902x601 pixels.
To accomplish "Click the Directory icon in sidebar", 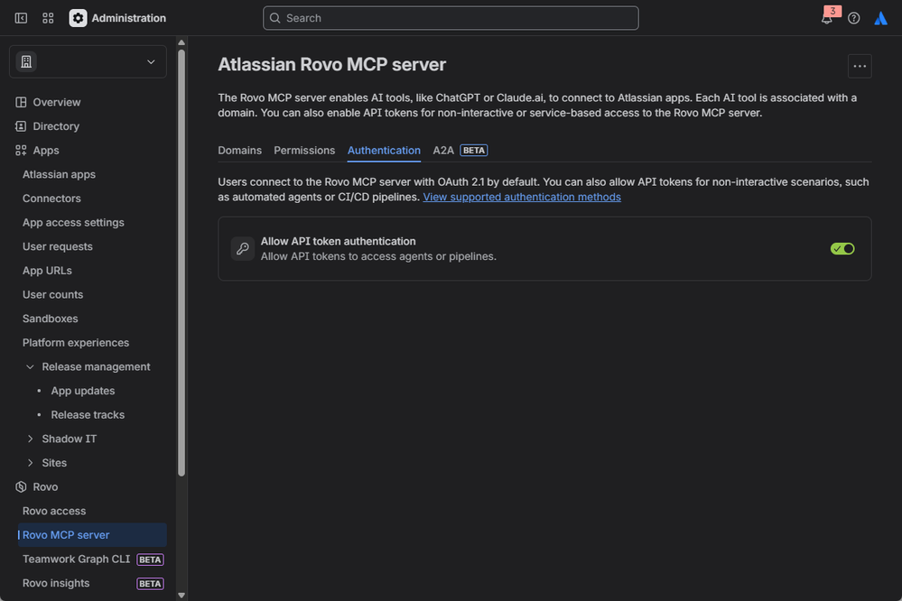I will pyautogui.click(x=22, y=126).
